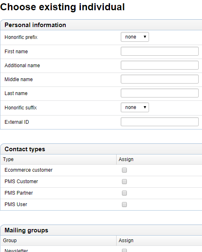Click the First name input field
The image size is (202, 252).
[159, 51]
